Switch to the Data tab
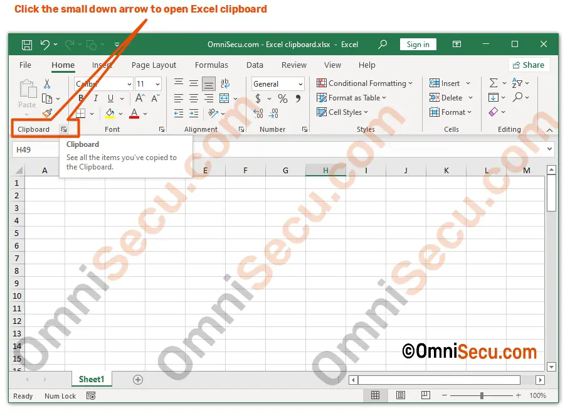570x418 pixels. (255, 65)
